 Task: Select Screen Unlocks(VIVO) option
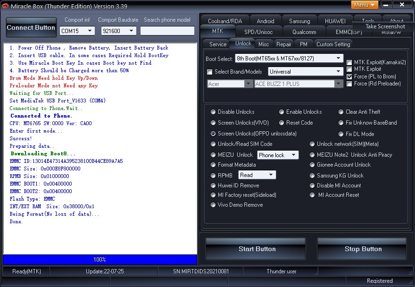coord(213,123)
